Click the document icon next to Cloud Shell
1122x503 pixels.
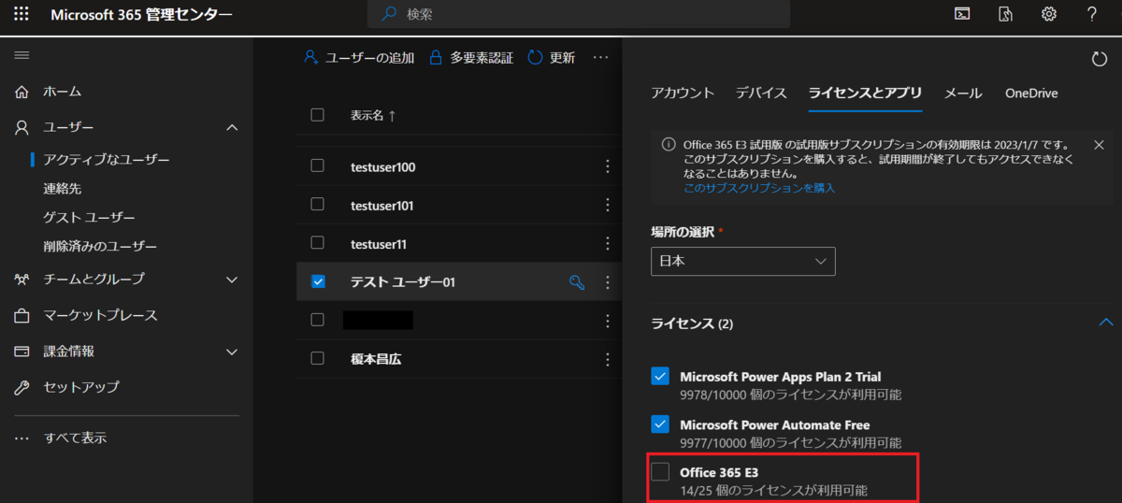coord(1005,14)
